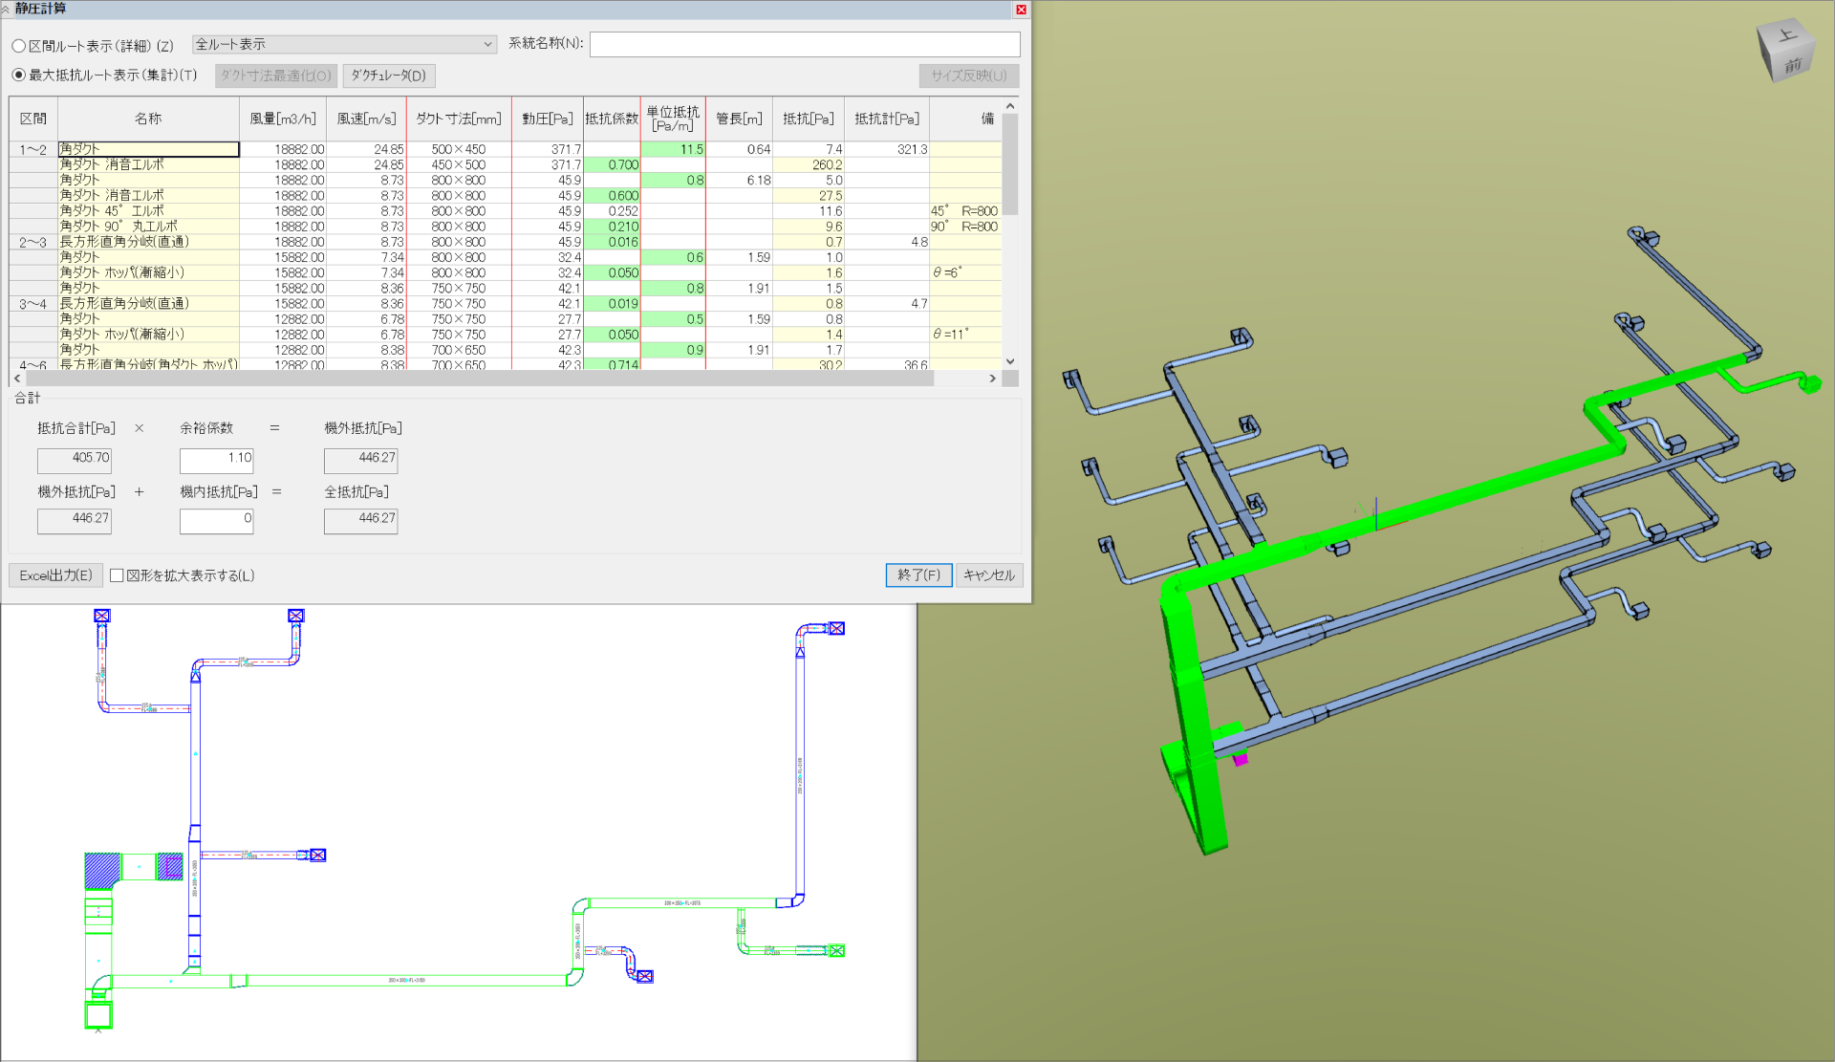This screenshot has width=1835, height=1062.
Task: Collapse the 静圧計算 panel via title chevron
Action: click(x=6, y=9)
